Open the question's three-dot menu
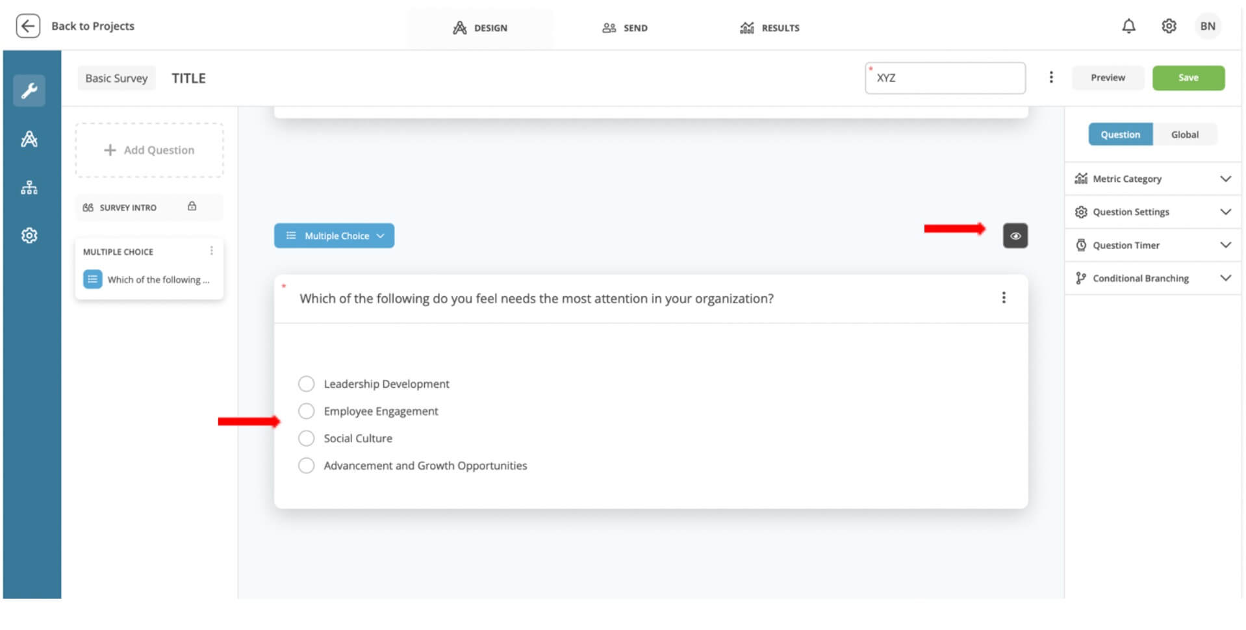The image size is (1246, 630). tap(1004, 297)
